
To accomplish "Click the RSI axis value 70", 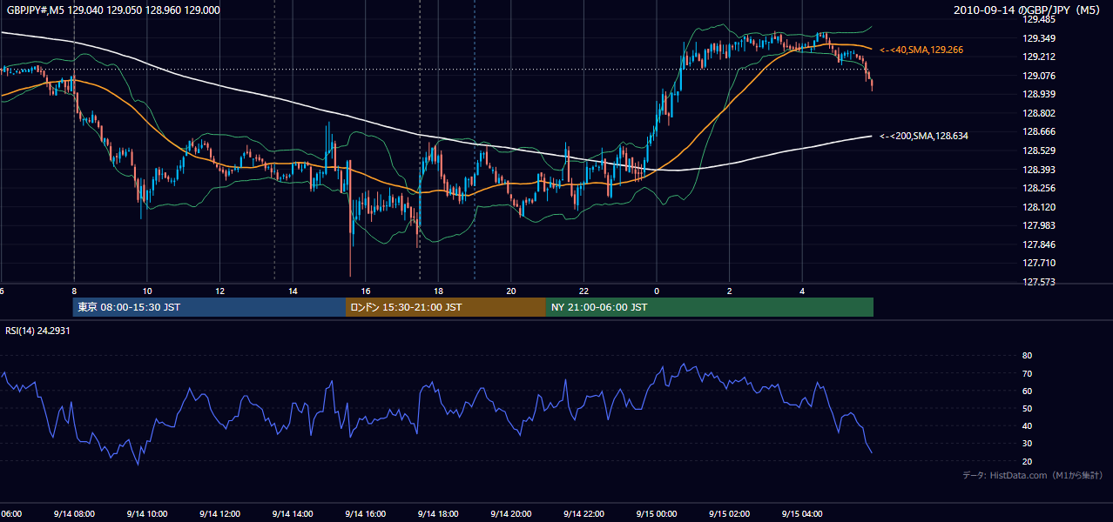I will [1027, 373].
